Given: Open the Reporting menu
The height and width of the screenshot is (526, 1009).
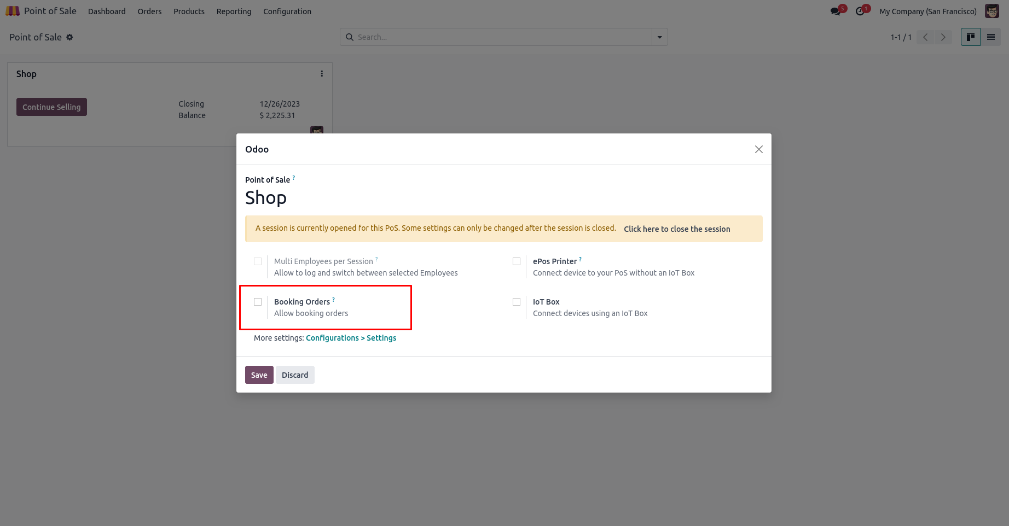Looking at the screenshot, I should tap(234, 11).
